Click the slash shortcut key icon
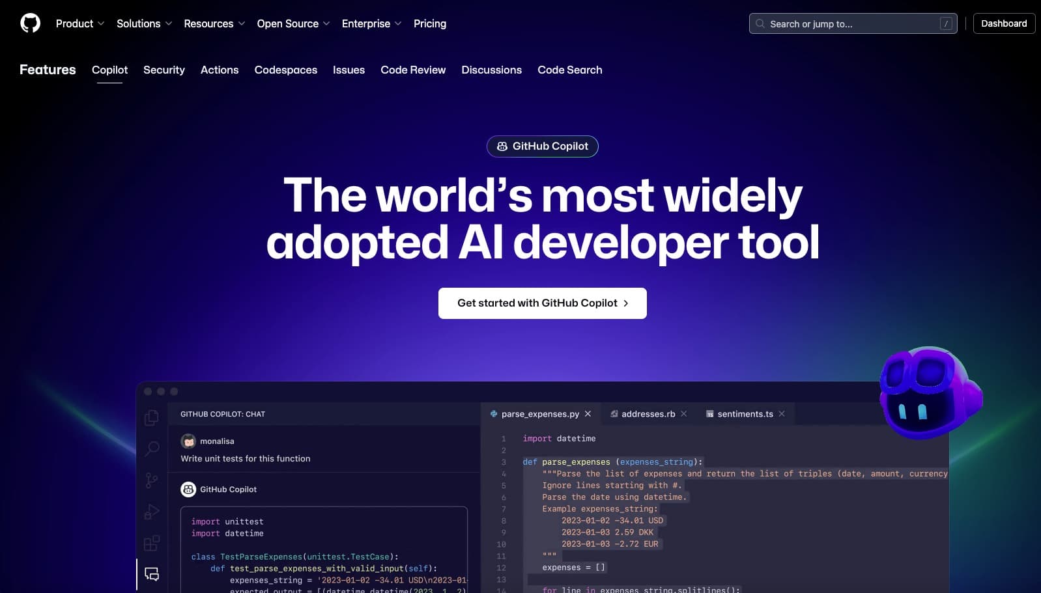 (x=946, y=23)
